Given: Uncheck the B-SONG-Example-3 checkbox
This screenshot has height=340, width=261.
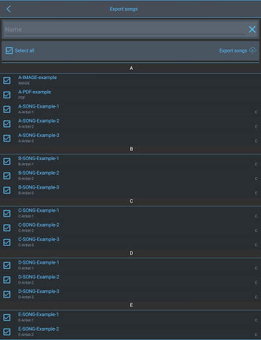Looking at the screenshot, I should (7, 190).
